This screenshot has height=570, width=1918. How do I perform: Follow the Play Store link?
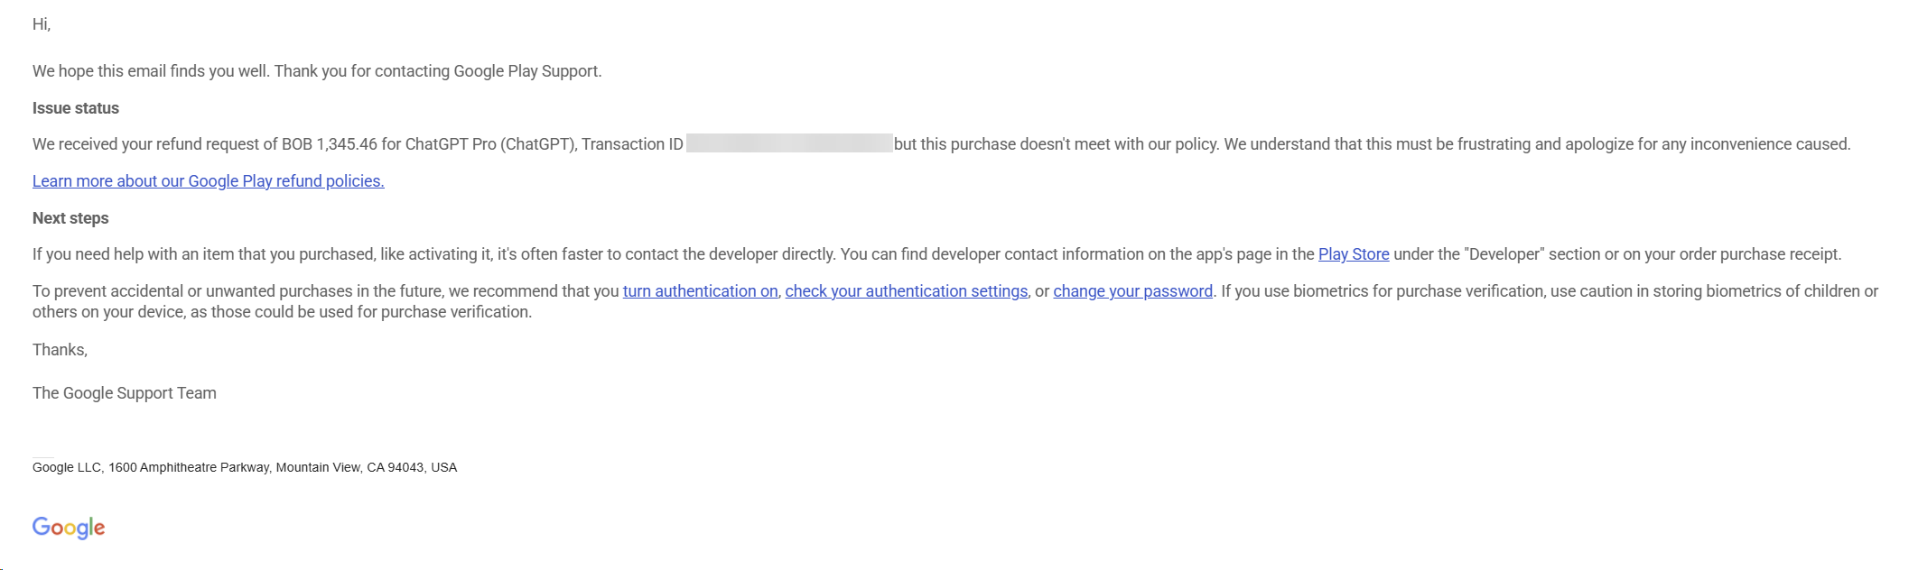pyautogui.click(x=1354, y=254)
